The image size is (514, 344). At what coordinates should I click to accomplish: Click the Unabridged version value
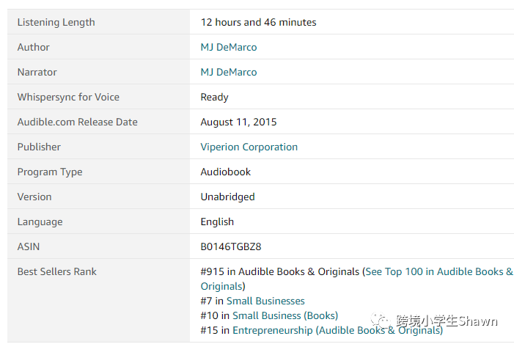[x=227, y=197]
